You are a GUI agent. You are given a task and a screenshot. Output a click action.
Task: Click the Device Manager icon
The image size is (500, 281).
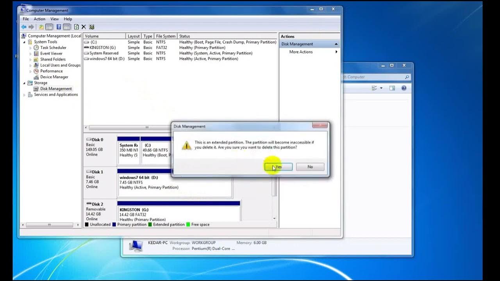(36, 77)
